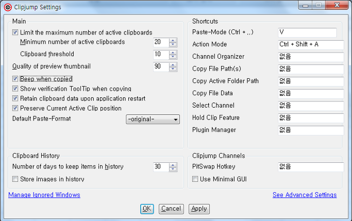Image resolution: width=352 pixels, height=221 pixels.
Task: Click the Clipjump logo icon in title bar
Action: pyautogui.click(x=8, y=7)
